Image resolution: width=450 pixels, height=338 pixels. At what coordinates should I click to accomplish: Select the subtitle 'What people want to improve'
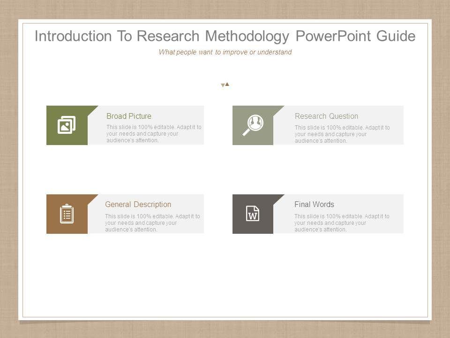[x=225, y=52]
